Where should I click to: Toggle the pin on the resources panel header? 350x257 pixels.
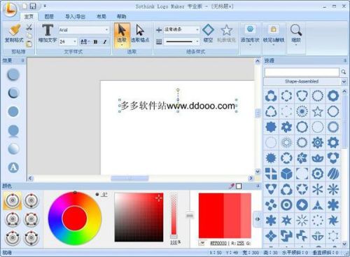pos(345,61)
